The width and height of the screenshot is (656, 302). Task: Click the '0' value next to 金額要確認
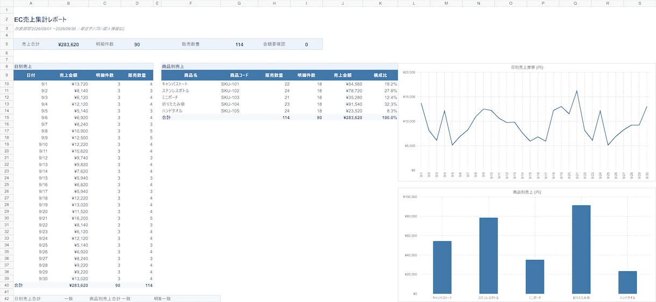[306, 45]
